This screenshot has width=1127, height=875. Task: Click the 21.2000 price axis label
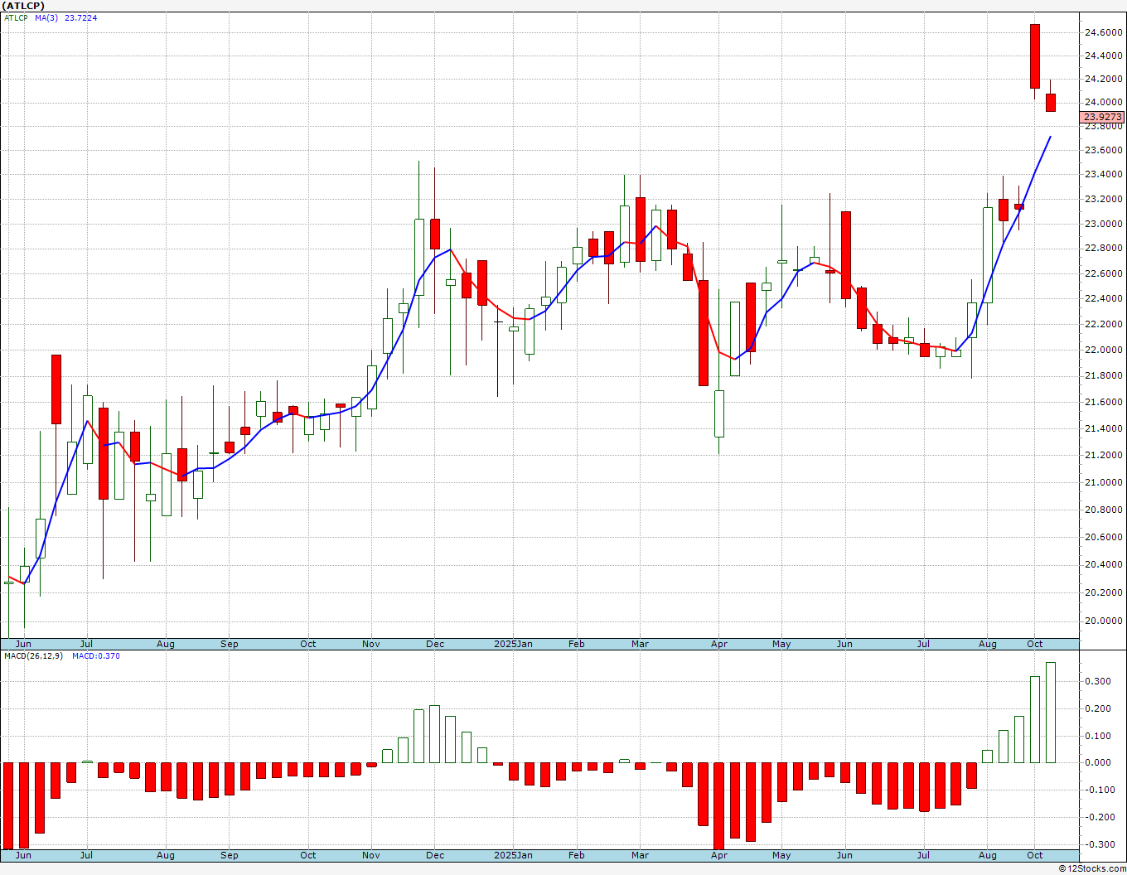1103,455
